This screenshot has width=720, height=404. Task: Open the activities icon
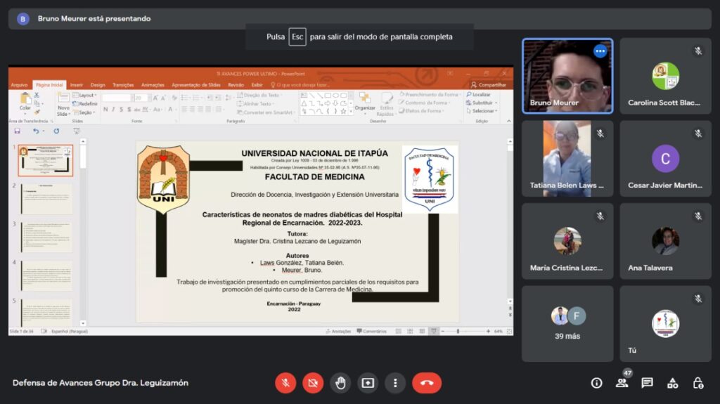(672, 383)
